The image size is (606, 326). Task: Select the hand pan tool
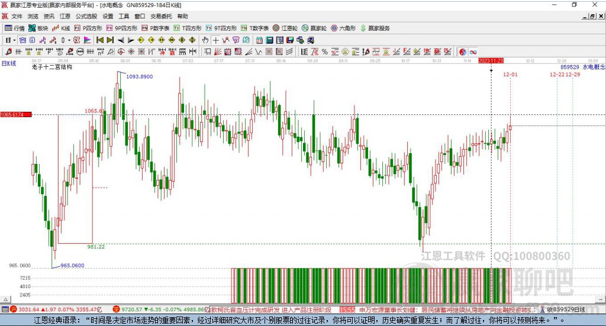205,40
